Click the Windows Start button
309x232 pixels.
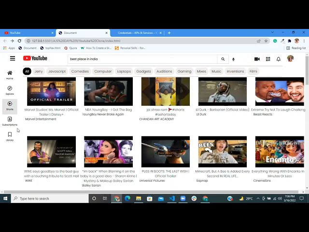coord(5,198)
